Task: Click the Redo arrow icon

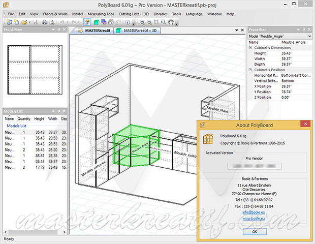Action: 74,22
